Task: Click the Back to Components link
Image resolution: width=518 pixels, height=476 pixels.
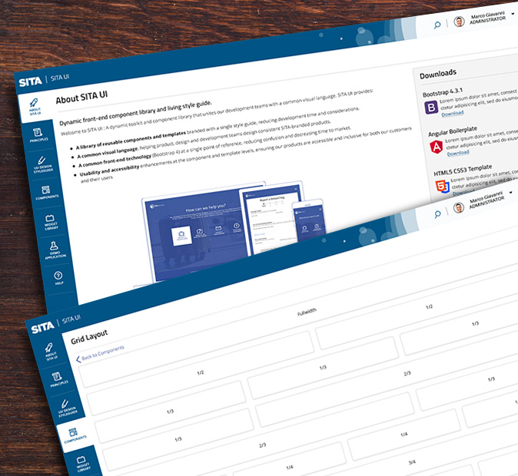Action: (100, 354)
